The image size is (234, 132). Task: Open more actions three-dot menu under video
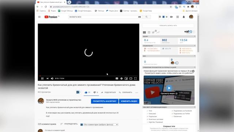pyautogui.click(x=137, y=92)
